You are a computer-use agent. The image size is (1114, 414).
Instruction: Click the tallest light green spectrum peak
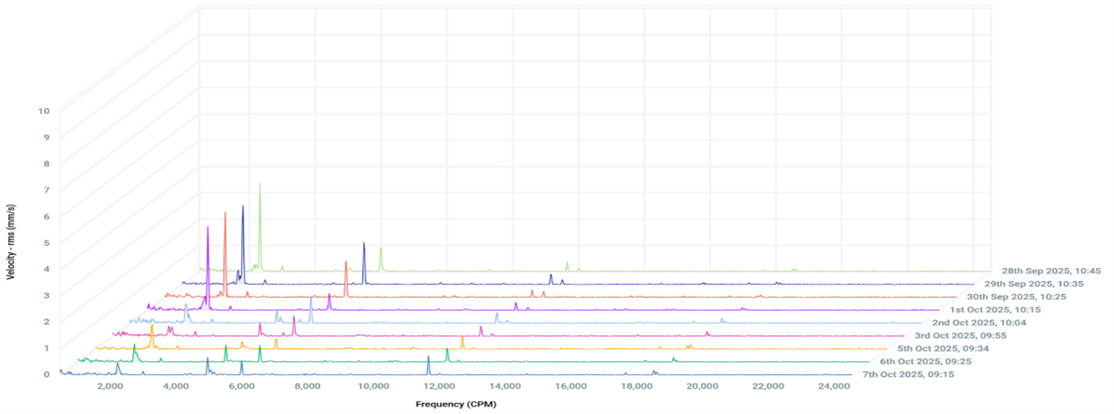point(260,186)
